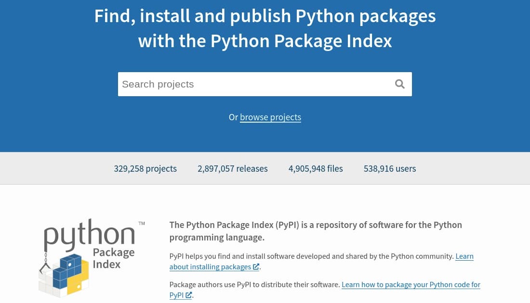Click the Search projects input field
Image resolution: width=530 pixels, height=303 pixels.
(x=253, y=84)
